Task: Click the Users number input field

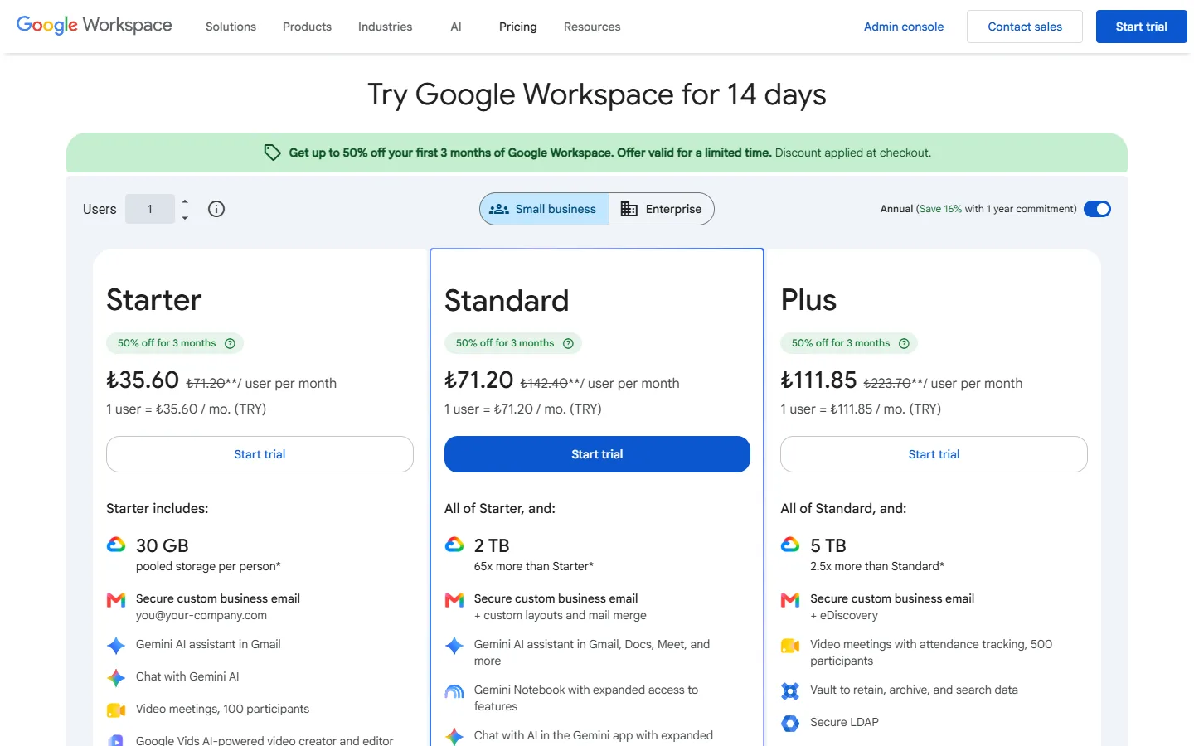Action: [x=150, y=209]
